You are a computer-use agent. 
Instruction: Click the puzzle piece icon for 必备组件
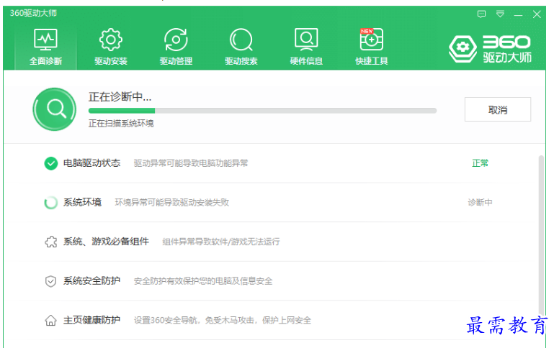[51, 242]
